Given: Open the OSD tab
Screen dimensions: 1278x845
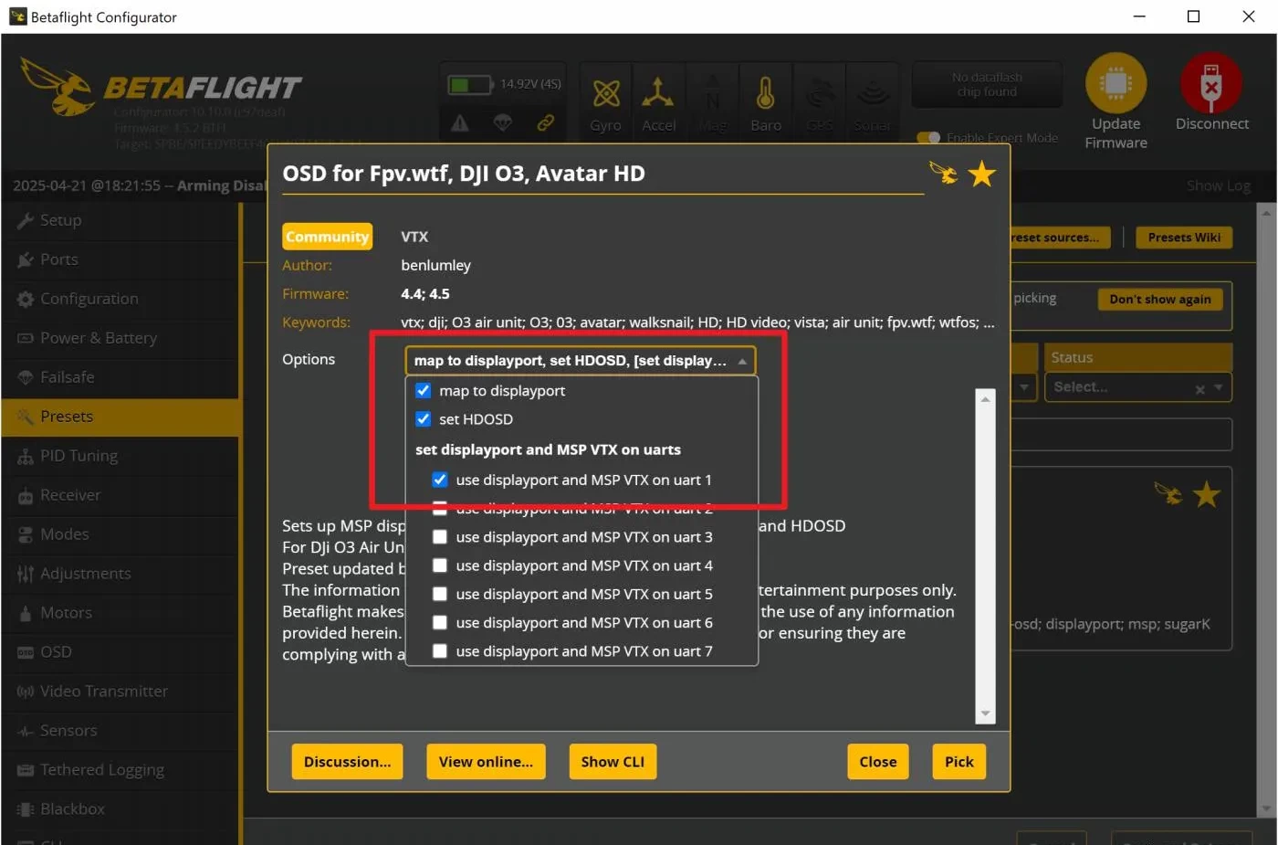Looking at the screenshot, I should tap(120, 652).
